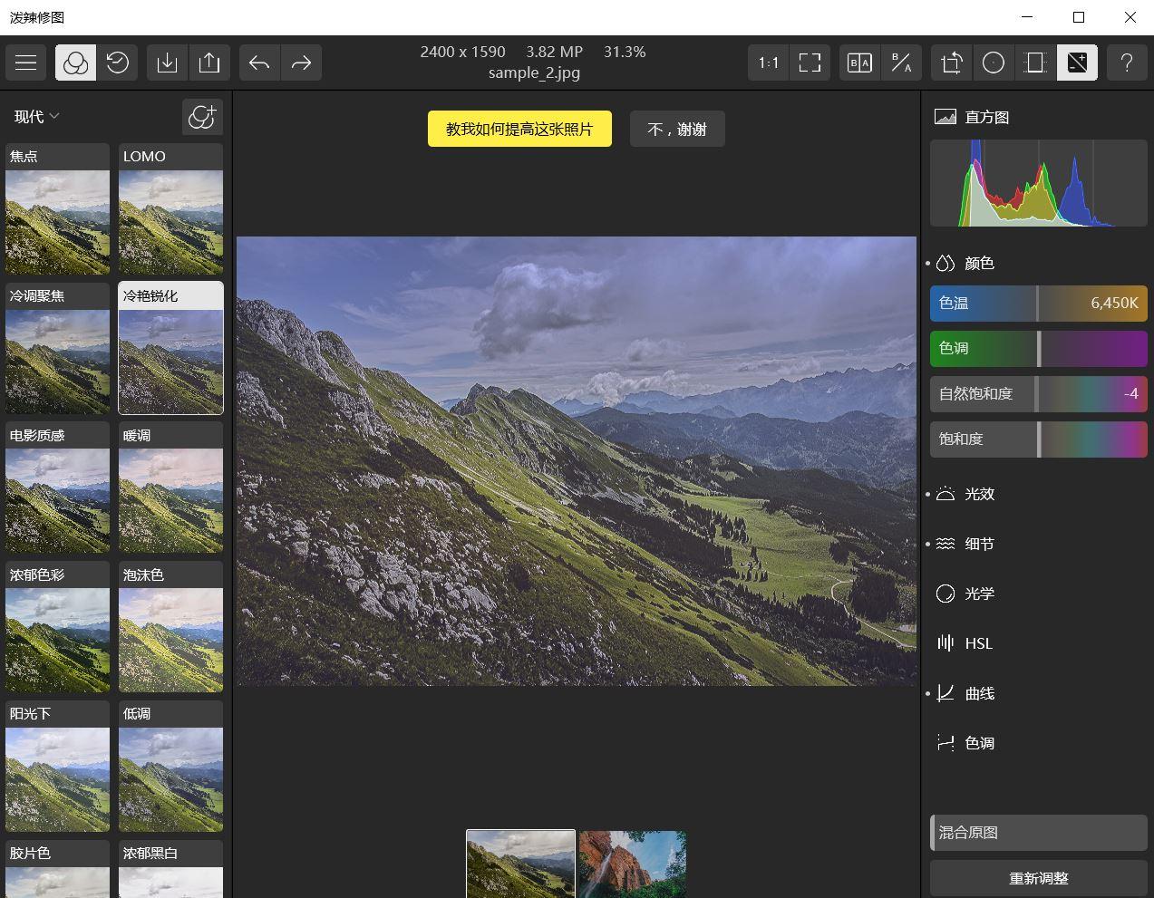Apply the 电影质感 filter preset
This screenshot has width=1154, height=898.
[x=57, y=488]
